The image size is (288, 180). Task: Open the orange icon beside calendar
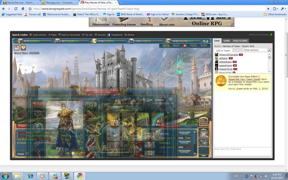[23, 48]
